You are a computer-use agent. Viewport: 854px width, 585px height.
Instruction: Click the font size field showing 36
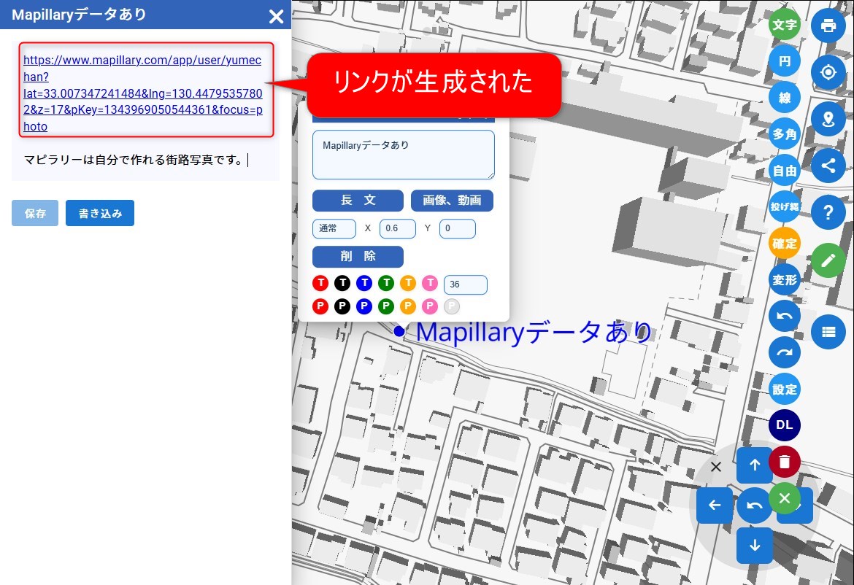click(x=465, y=284)
